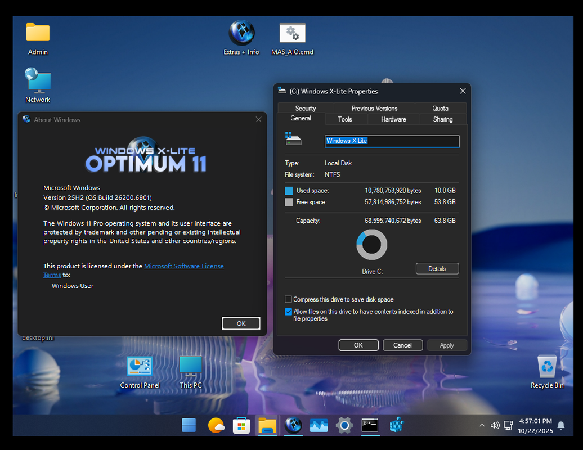
Task: Close the About Windows dialog
Action: coord(258,119)
